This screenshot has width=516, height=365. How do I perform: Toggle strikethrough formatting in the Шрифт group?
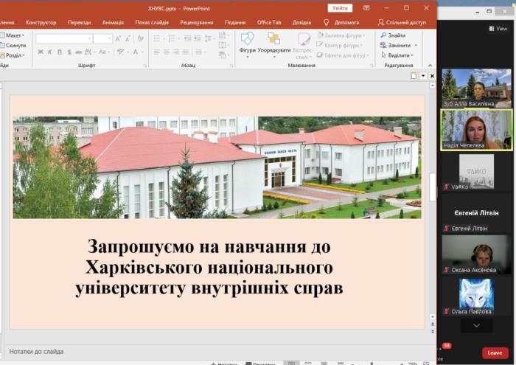tap(79, 52)
